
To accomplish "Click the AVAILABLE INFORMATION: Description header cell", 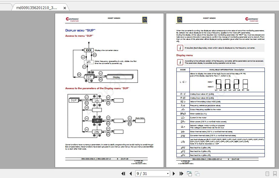I will click(227, 70).
